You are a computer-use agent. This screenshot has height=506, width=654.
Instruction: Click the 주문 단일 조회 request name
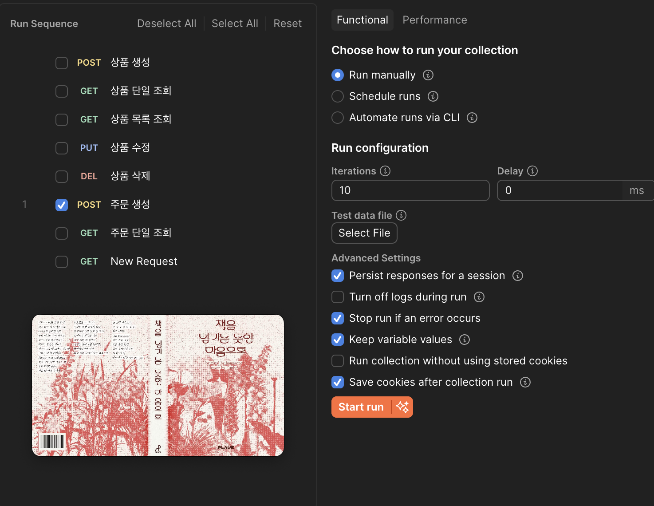[141, 233]
